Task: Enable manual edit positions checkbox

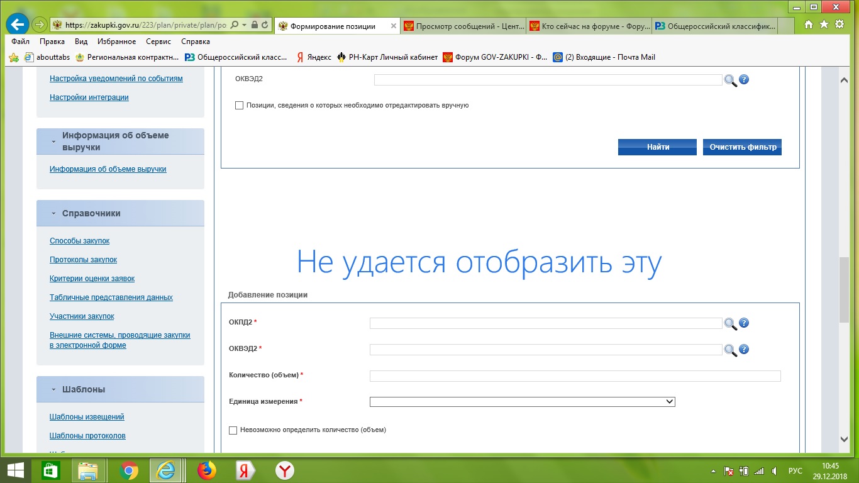Action: coord(239,106)
